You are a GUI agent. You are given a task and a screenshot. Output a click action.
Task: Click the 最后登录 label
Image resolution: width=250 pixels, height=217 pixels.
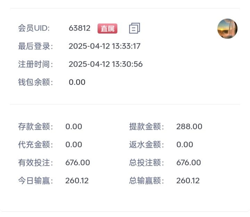pos(36,46)
